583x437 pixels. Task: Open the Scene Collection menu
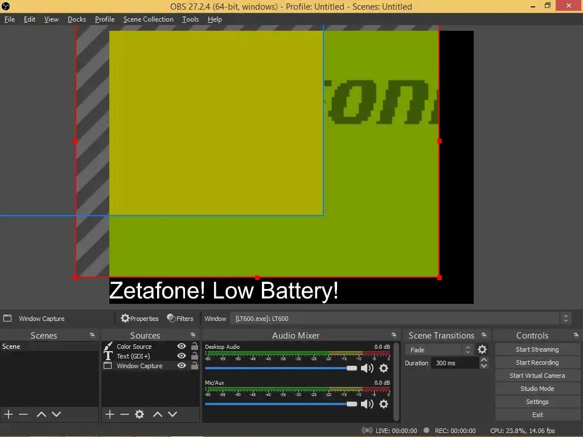[x=149, y=19]
